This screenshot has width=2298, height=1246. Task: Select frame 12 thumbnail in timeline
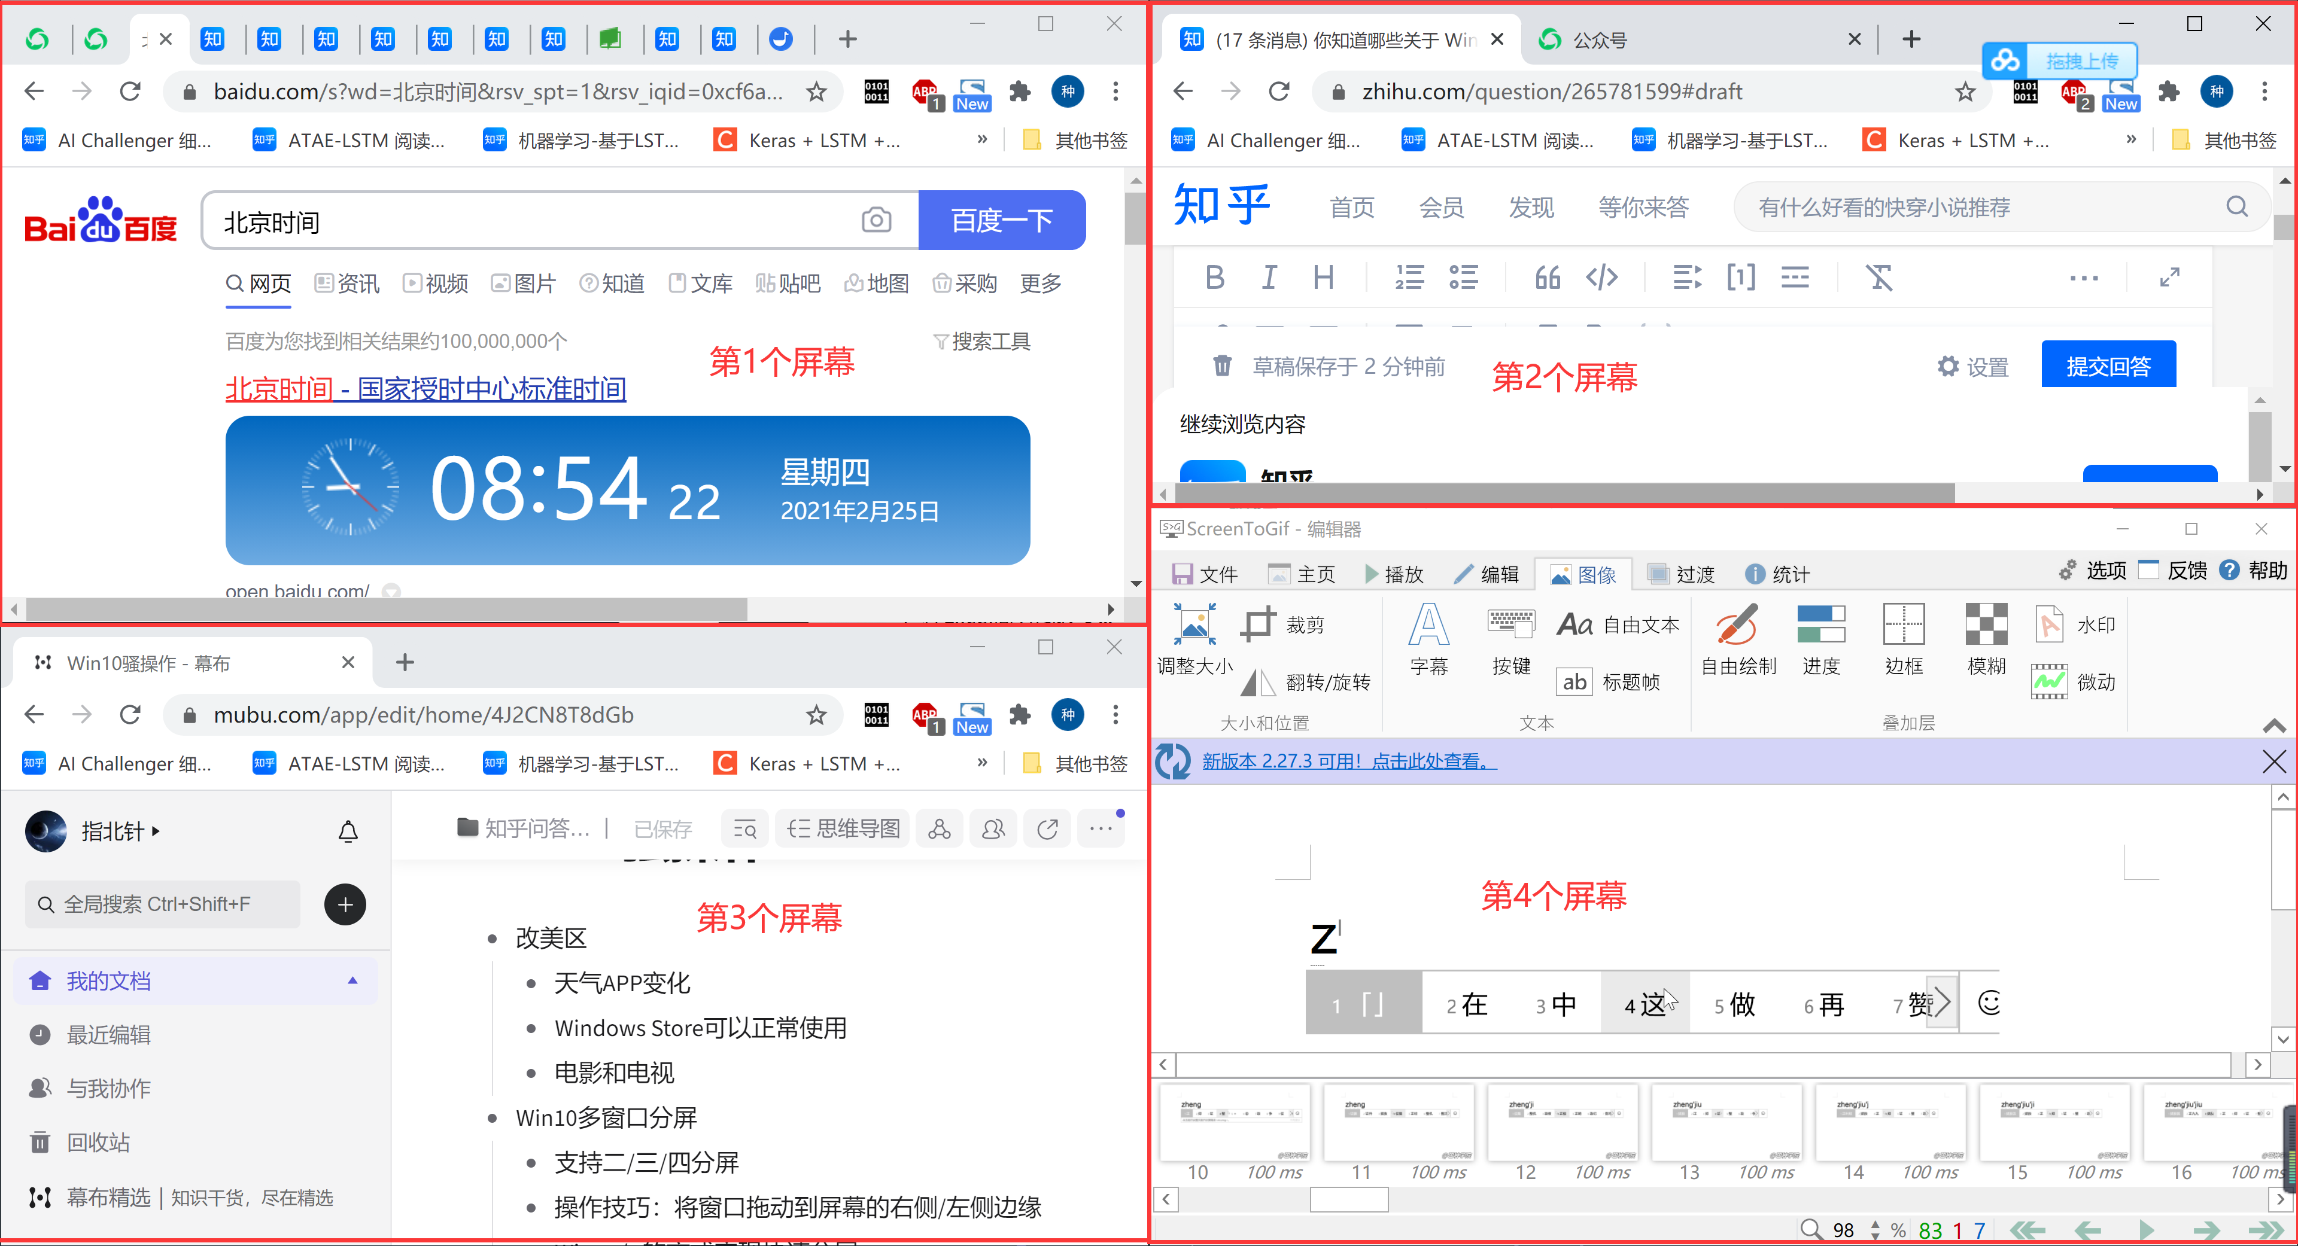pyautogui.click(x=1562, y=1122)
